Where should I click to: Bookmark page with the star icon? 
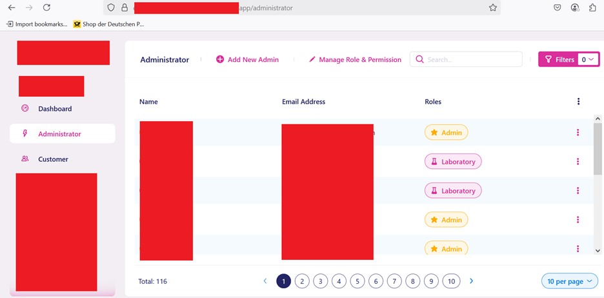(x=493, y=8)
